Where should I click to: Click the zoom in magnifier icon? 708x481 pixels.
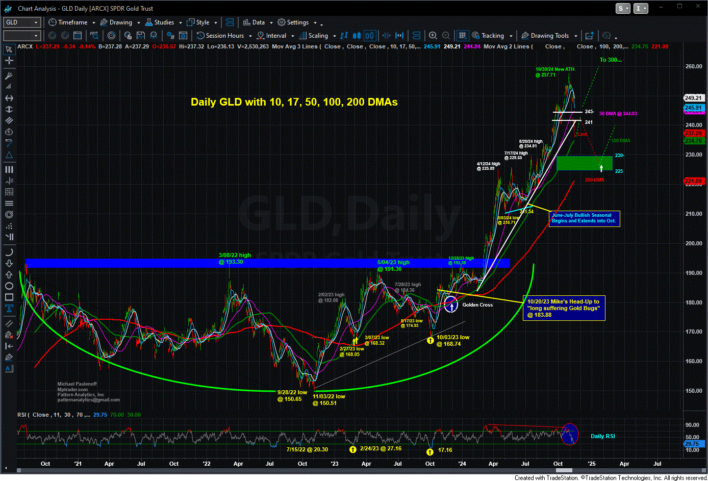(x=433, y=36)
